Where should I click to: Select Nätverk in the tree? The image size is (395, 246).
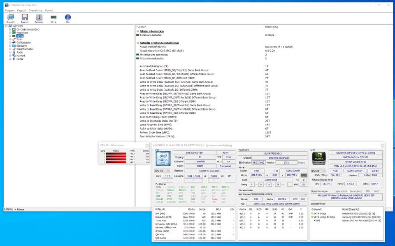tap(21, 56)
